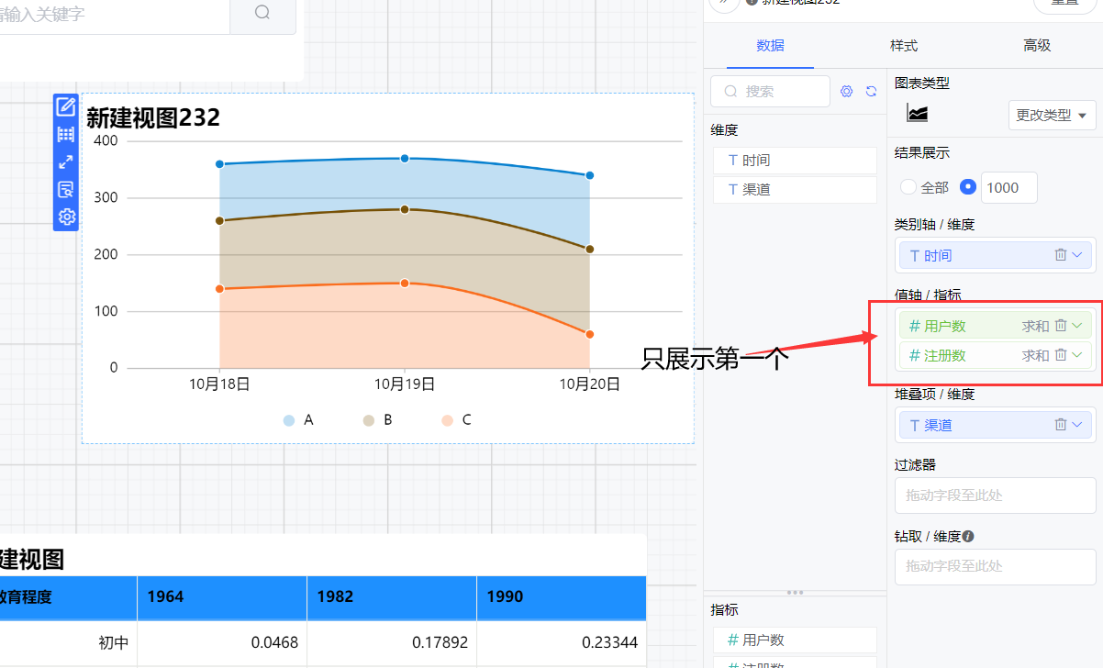Click the refresh icon next to field search
Image resolution: width=1103 pixels, height=668 pixels.
coord(870,91)
